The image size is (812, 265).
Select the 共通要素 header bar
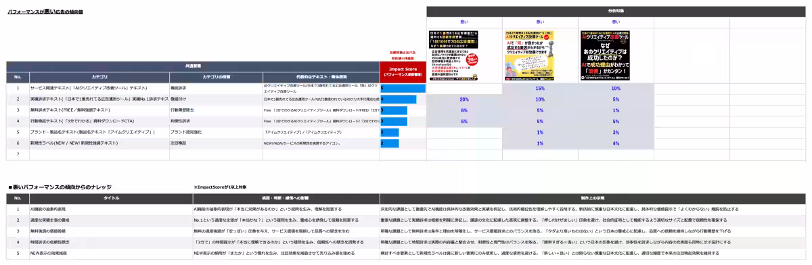193,66
